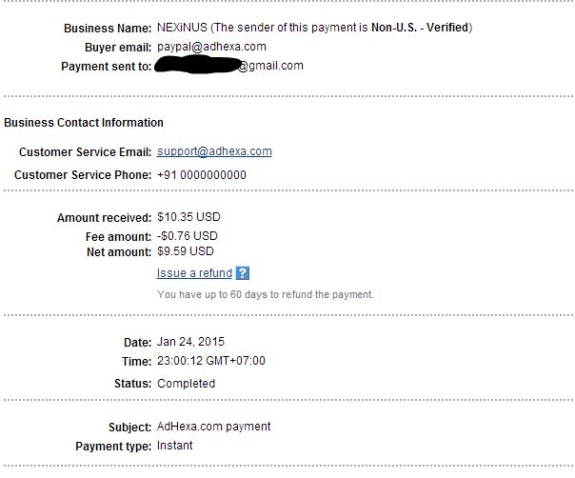Click the Business Contact Information heading
The height and width of the screenshot is (478, 575).
84,123
